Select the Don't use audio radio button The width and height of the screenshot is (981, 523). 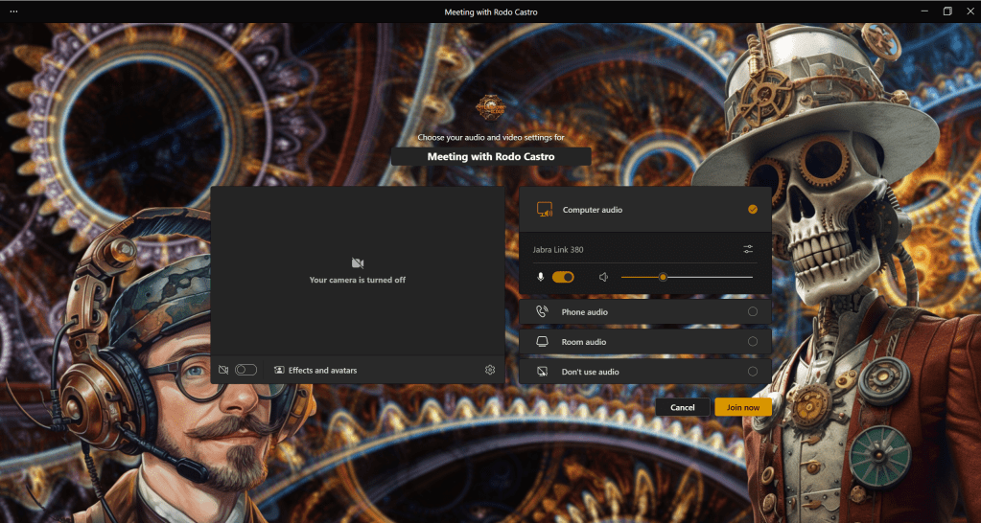[753, 372]
